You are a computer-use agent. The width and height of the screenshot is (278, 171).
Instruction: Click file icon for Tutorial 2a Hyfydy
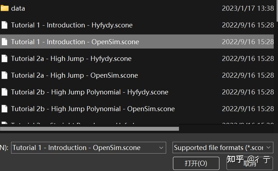[4, 58]
